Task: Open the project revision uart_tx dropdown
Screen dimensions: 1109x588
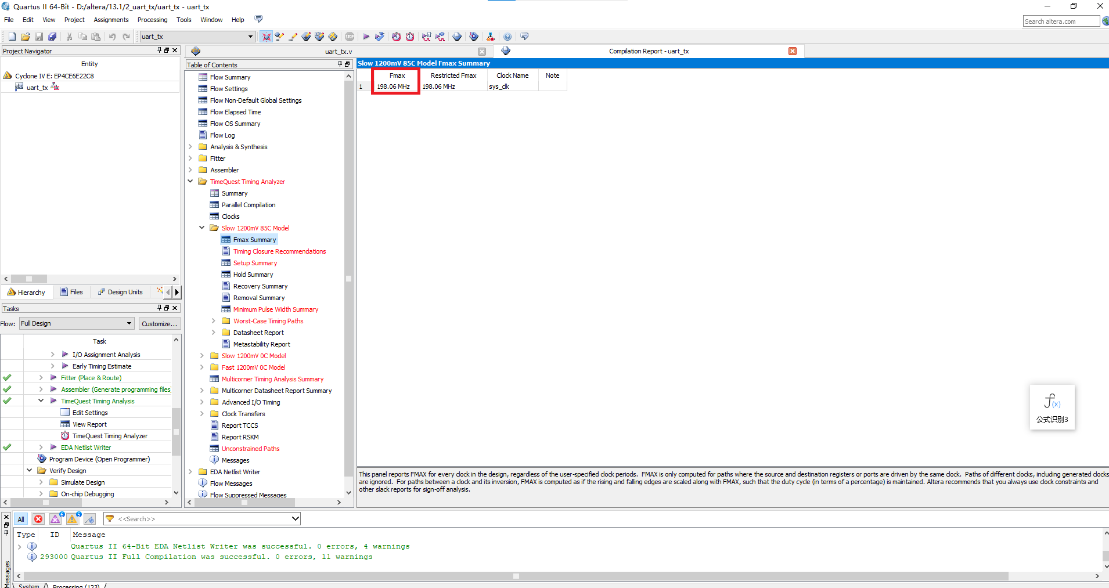Action: click(250, 37)
